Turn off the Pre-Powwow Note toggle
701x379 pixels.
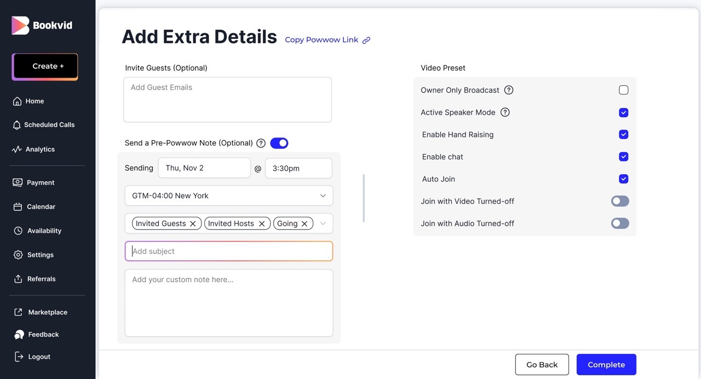(x=279, y=143)
